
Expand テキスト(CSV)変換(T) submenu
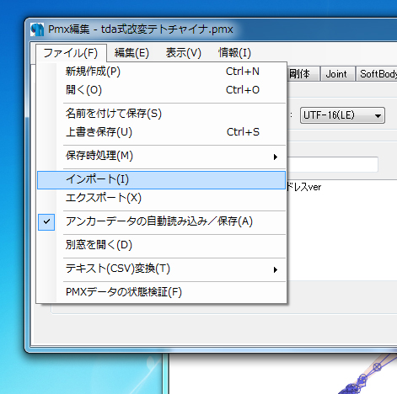(161, 269)
